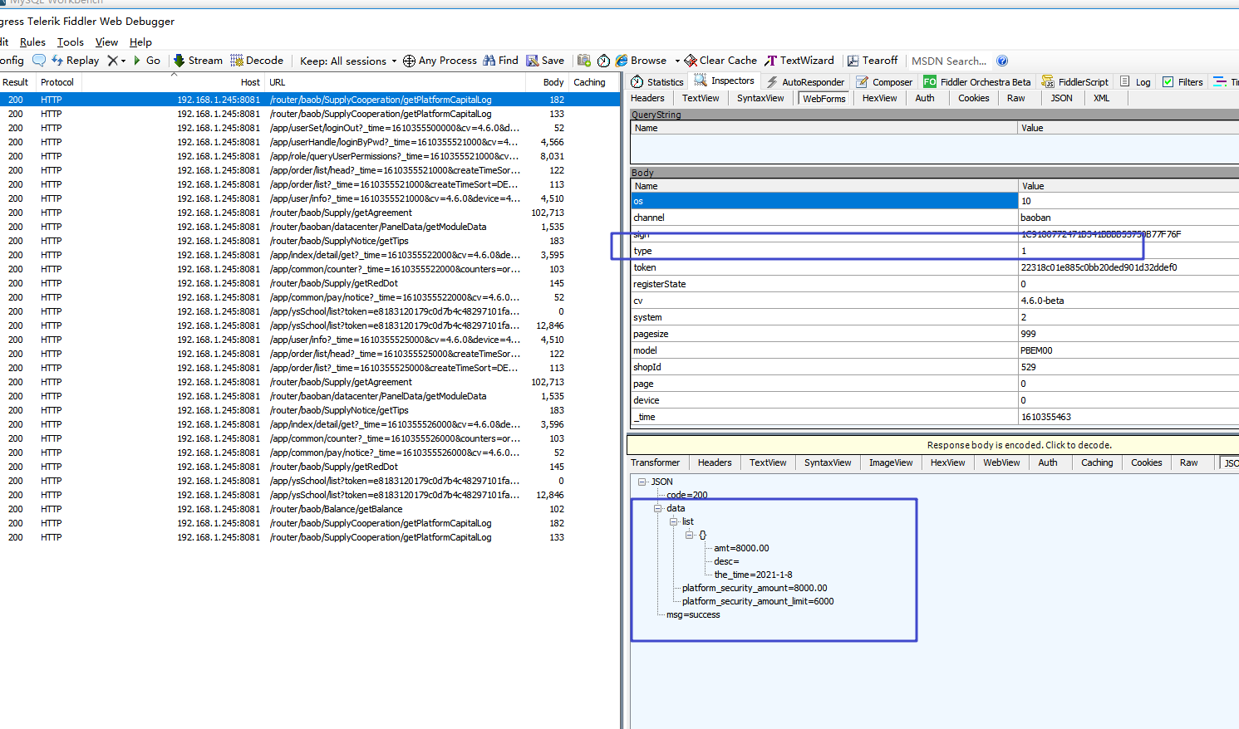This screenshot has width=1239, height=729.
Task: Select session /app/role/queryUserPermissions
Action: tap(309, 156)
